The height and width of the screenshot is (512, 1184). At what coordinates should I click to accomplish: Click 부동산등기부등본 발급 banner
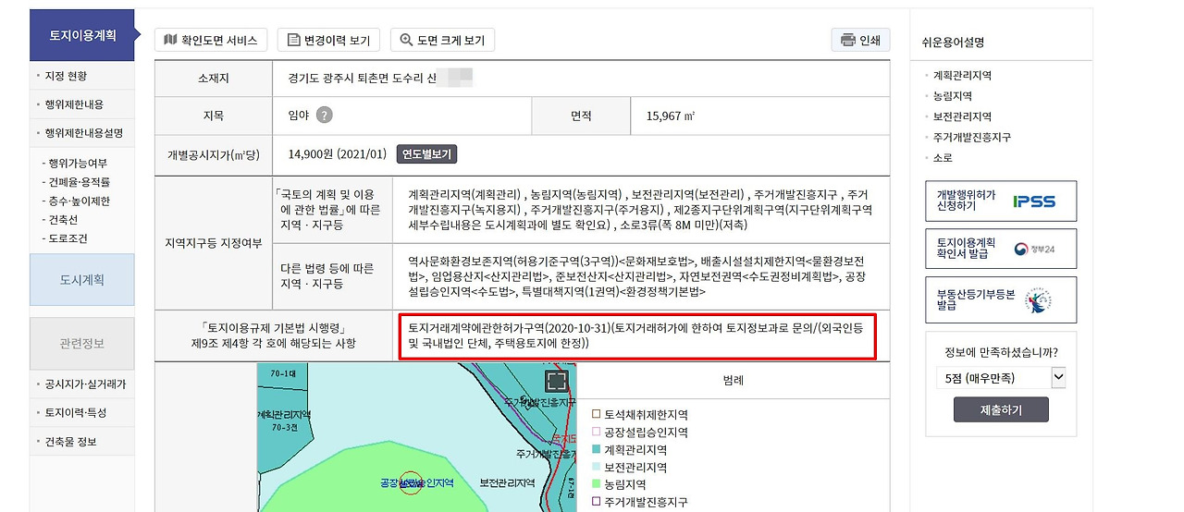(x=1001, y=299)
